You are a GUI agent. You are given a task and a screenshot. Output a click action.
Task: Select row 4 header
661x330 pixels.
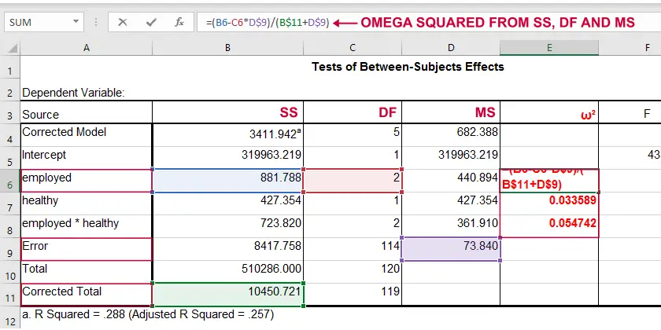click(x=10, y=134)
